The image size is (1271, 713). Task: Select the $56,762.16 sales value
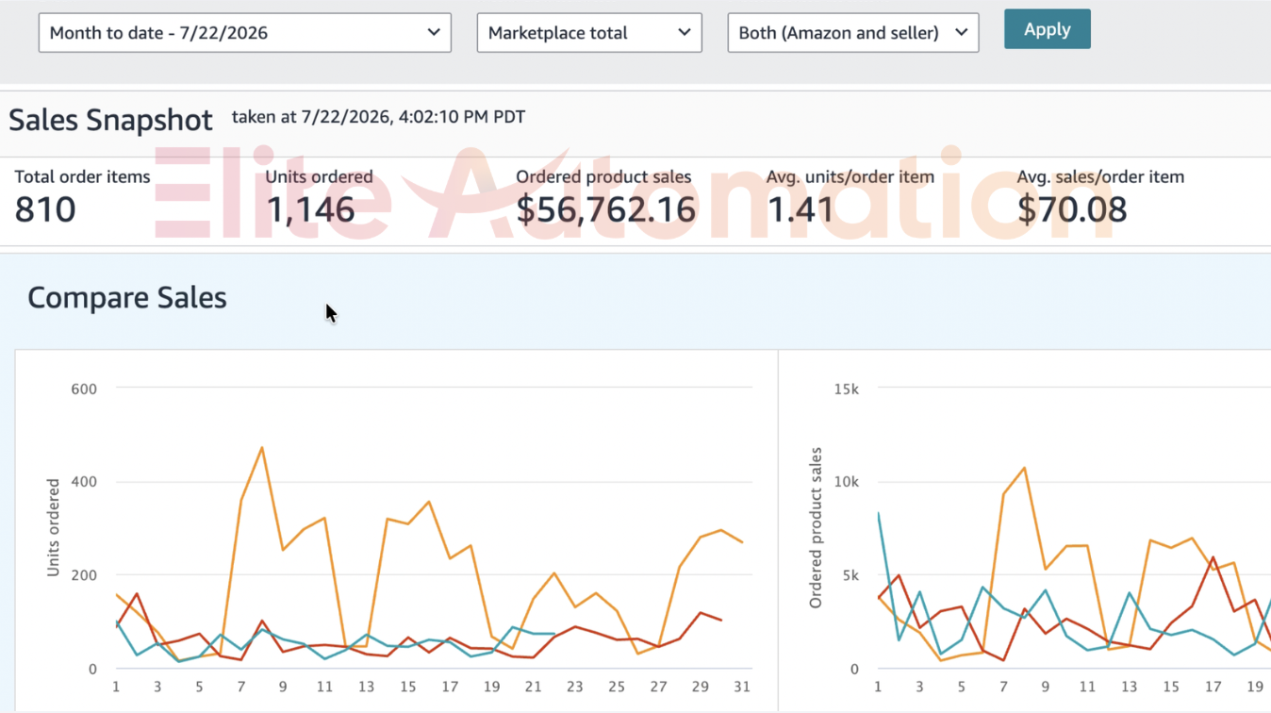coord(606,209)
